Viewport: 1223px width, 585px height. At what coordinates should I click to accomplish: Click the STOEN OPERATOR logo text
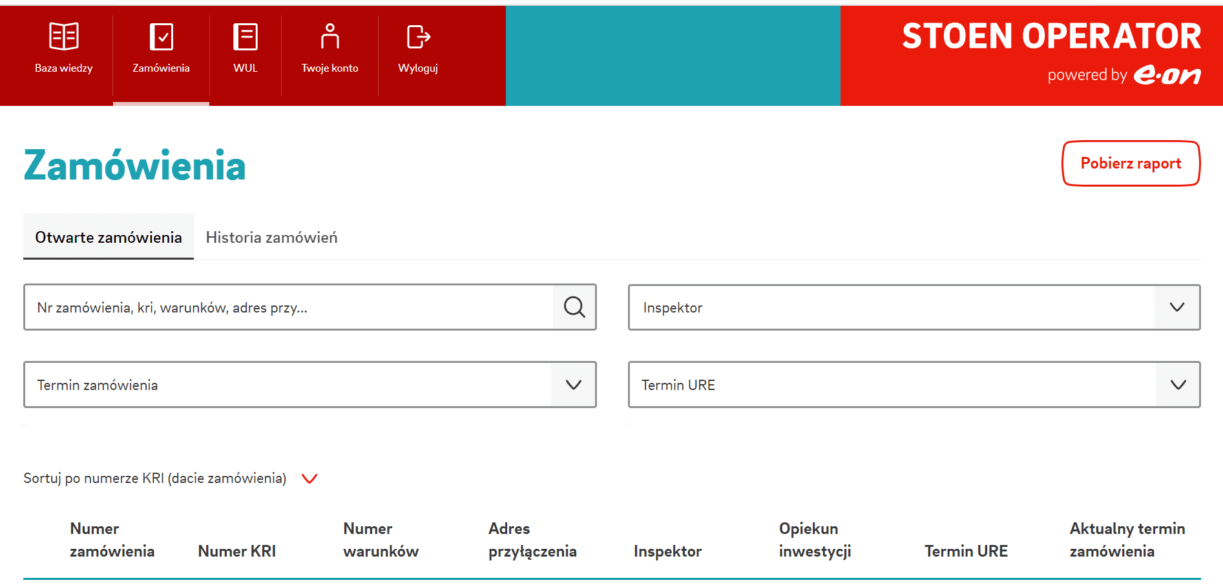click(1051, 36)
